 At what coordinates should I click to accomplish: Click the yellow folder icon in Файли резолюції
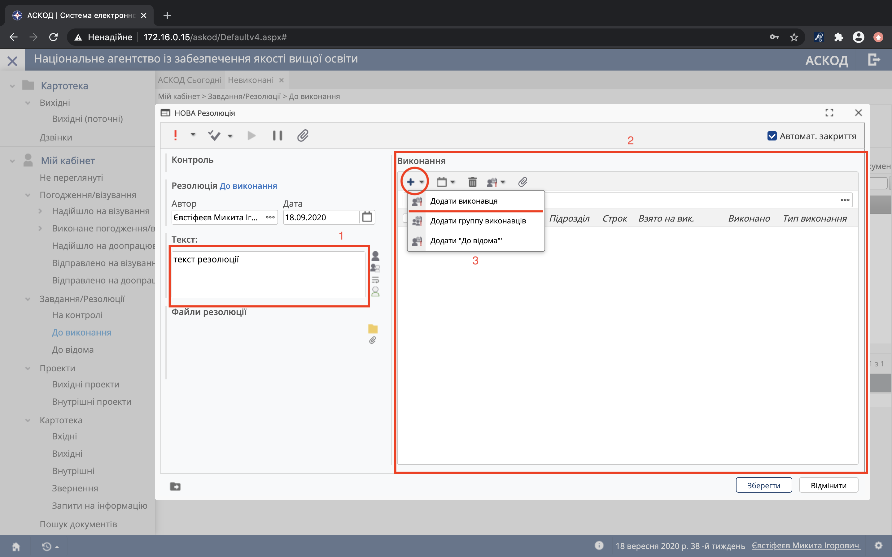click(373, 328)
